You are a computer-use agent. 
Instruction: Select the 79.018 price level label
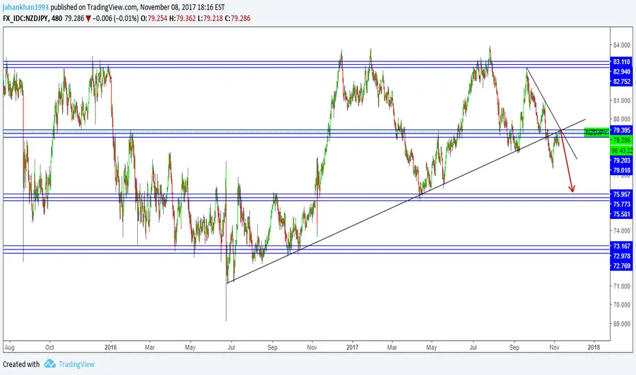622,170
